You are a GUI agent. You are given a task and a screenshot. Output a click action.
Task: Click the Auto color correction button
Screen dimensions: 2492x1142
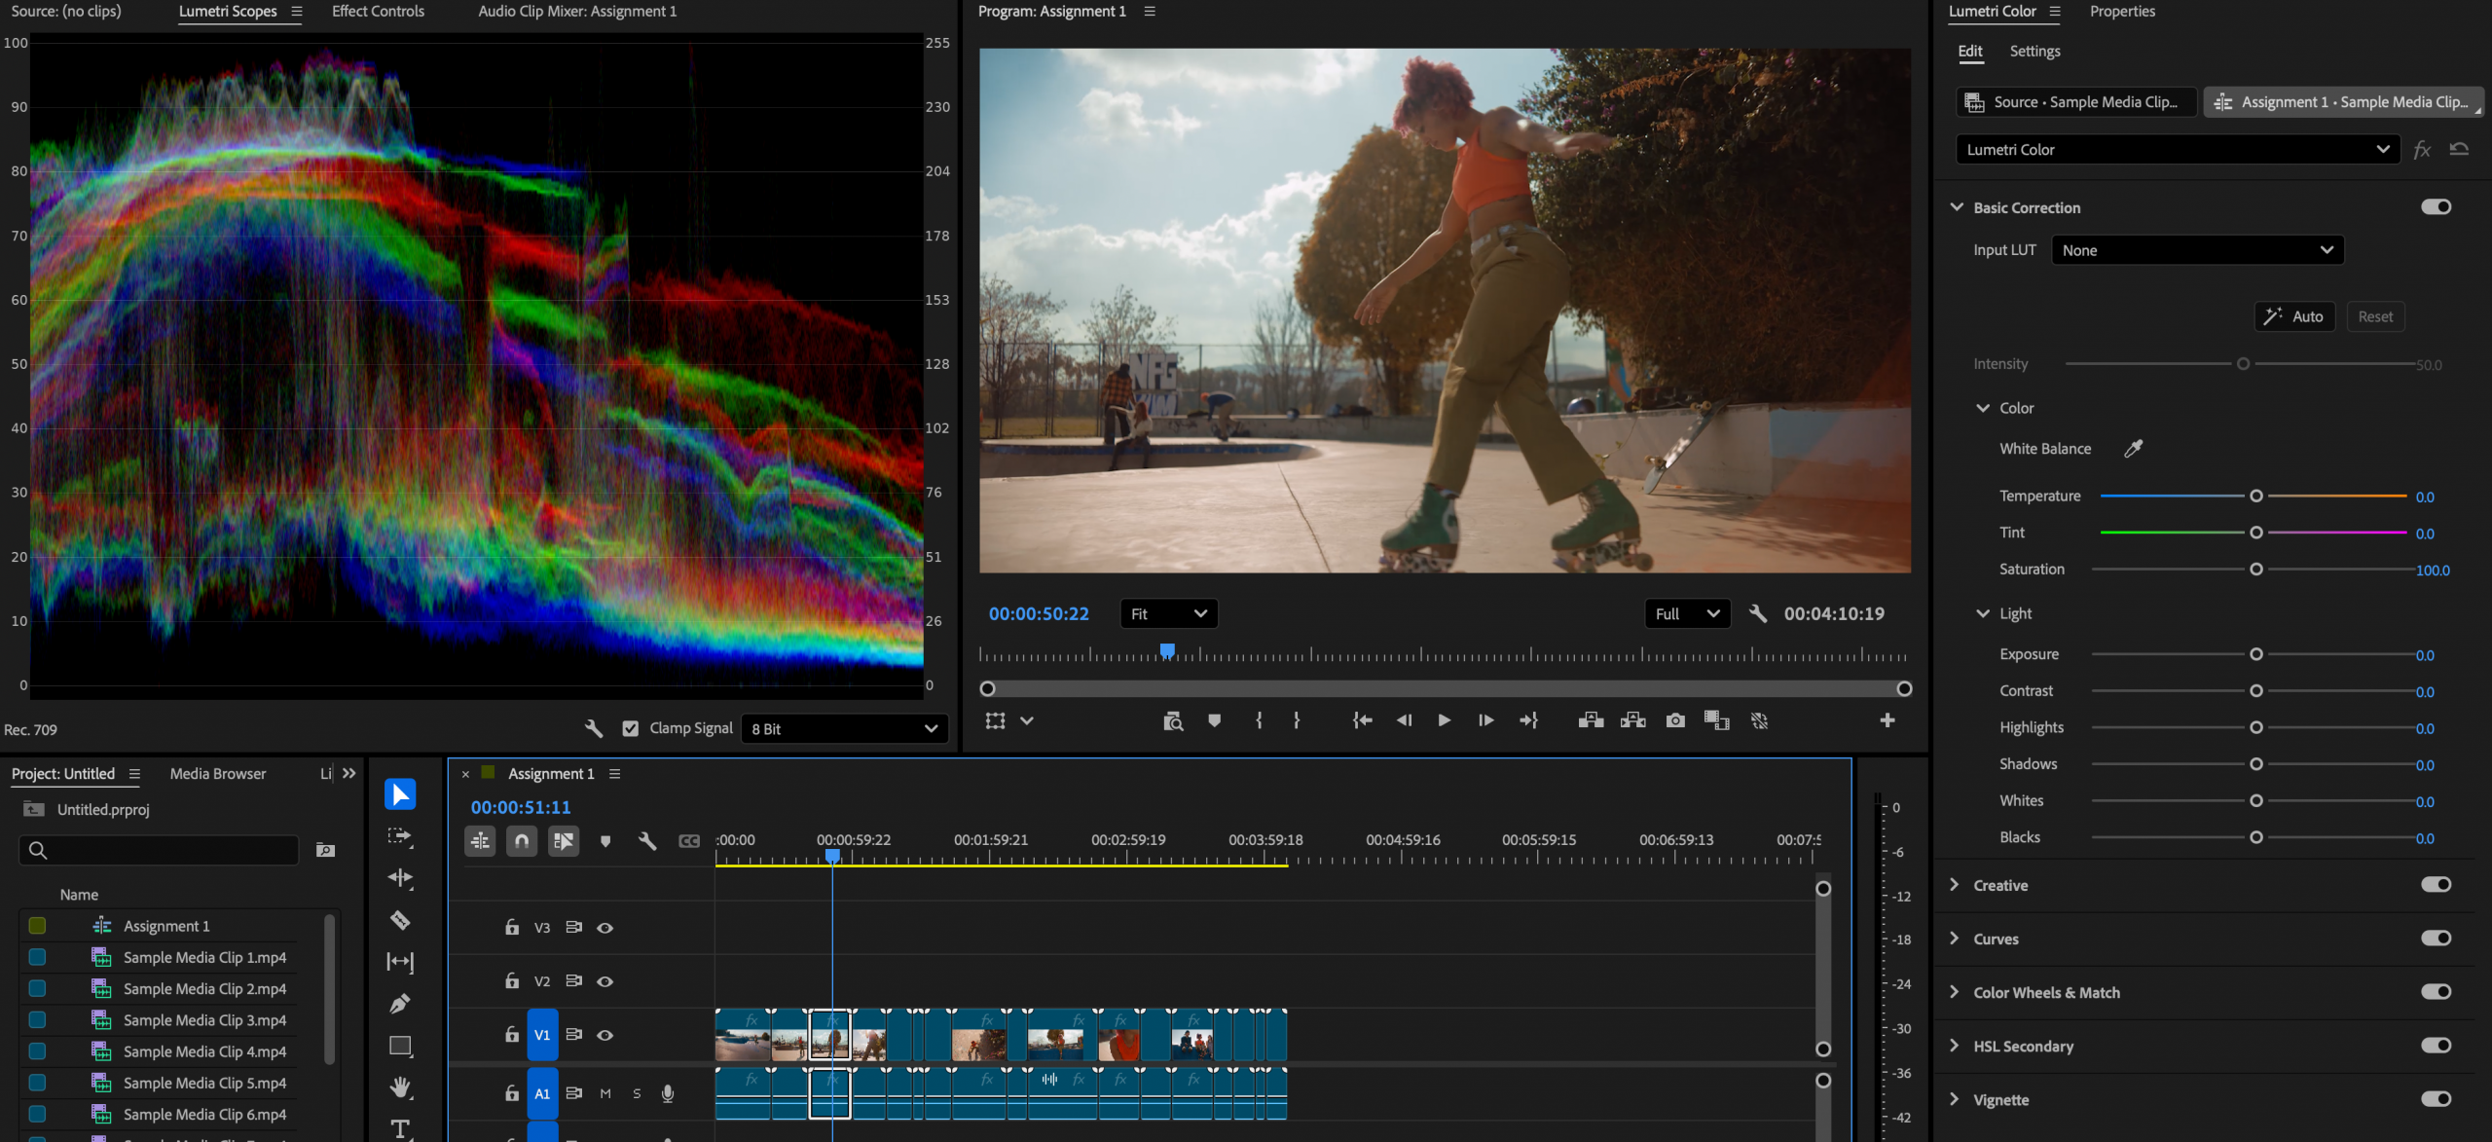(2294, 316)
